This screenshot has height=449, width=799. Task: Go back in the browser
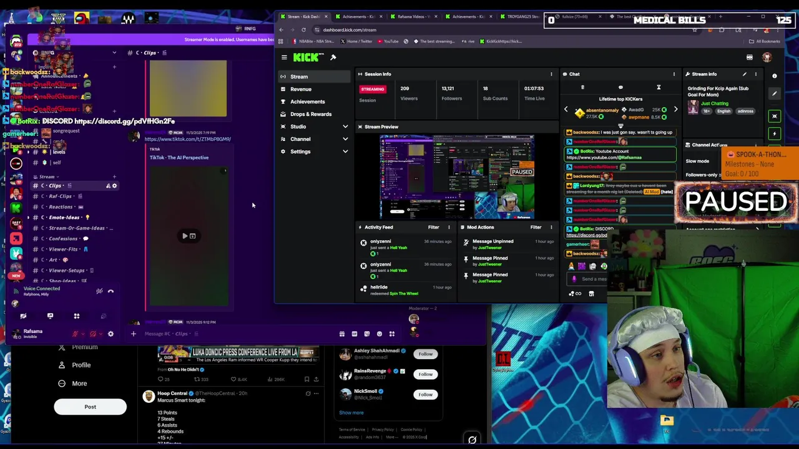[282, 30]
